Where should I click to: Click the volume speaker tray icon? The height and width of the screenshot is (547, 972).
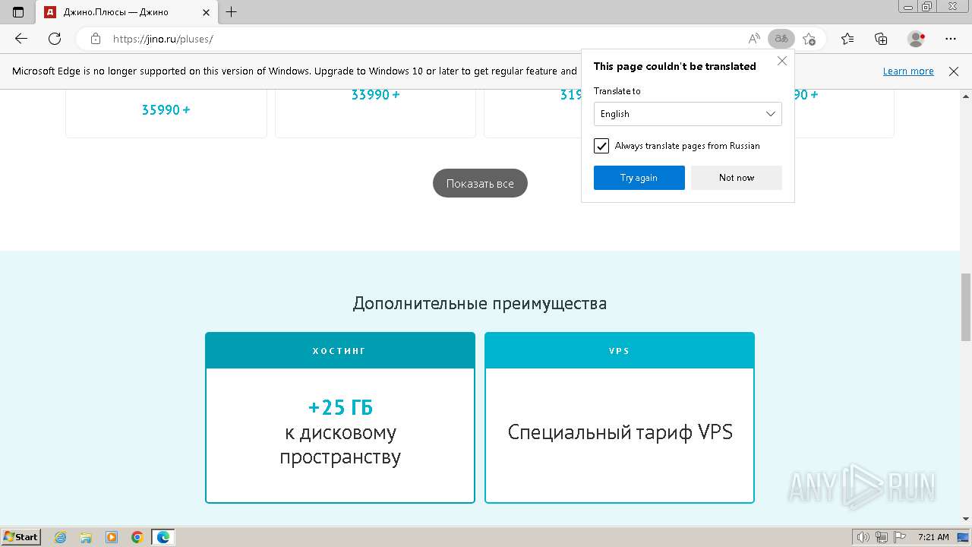pyautogui.click(x=863, y=537)
